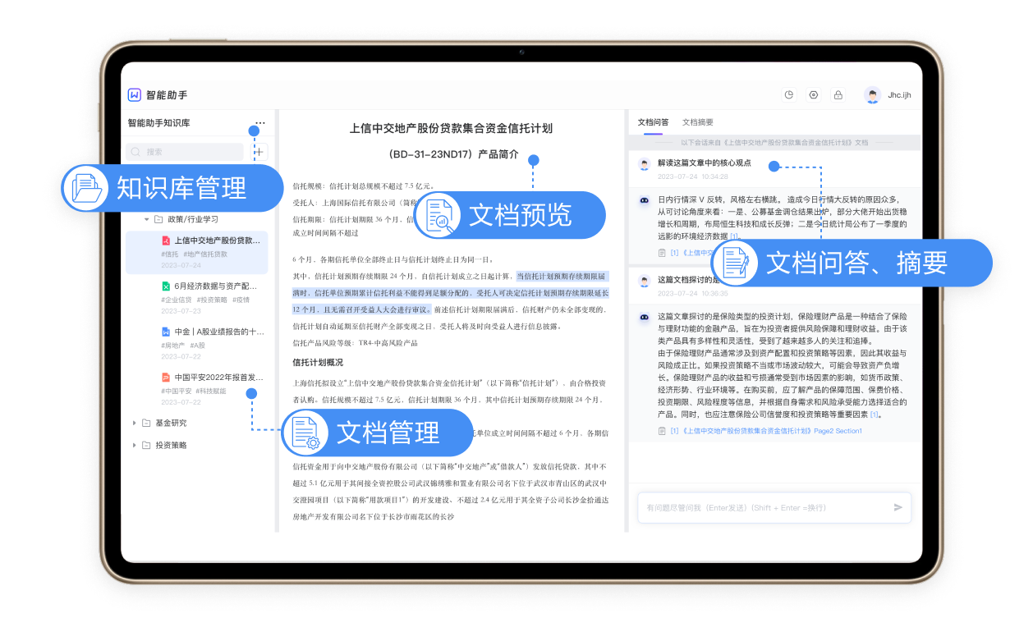
Task: Click the knowledge base search box
Action: 186,152
